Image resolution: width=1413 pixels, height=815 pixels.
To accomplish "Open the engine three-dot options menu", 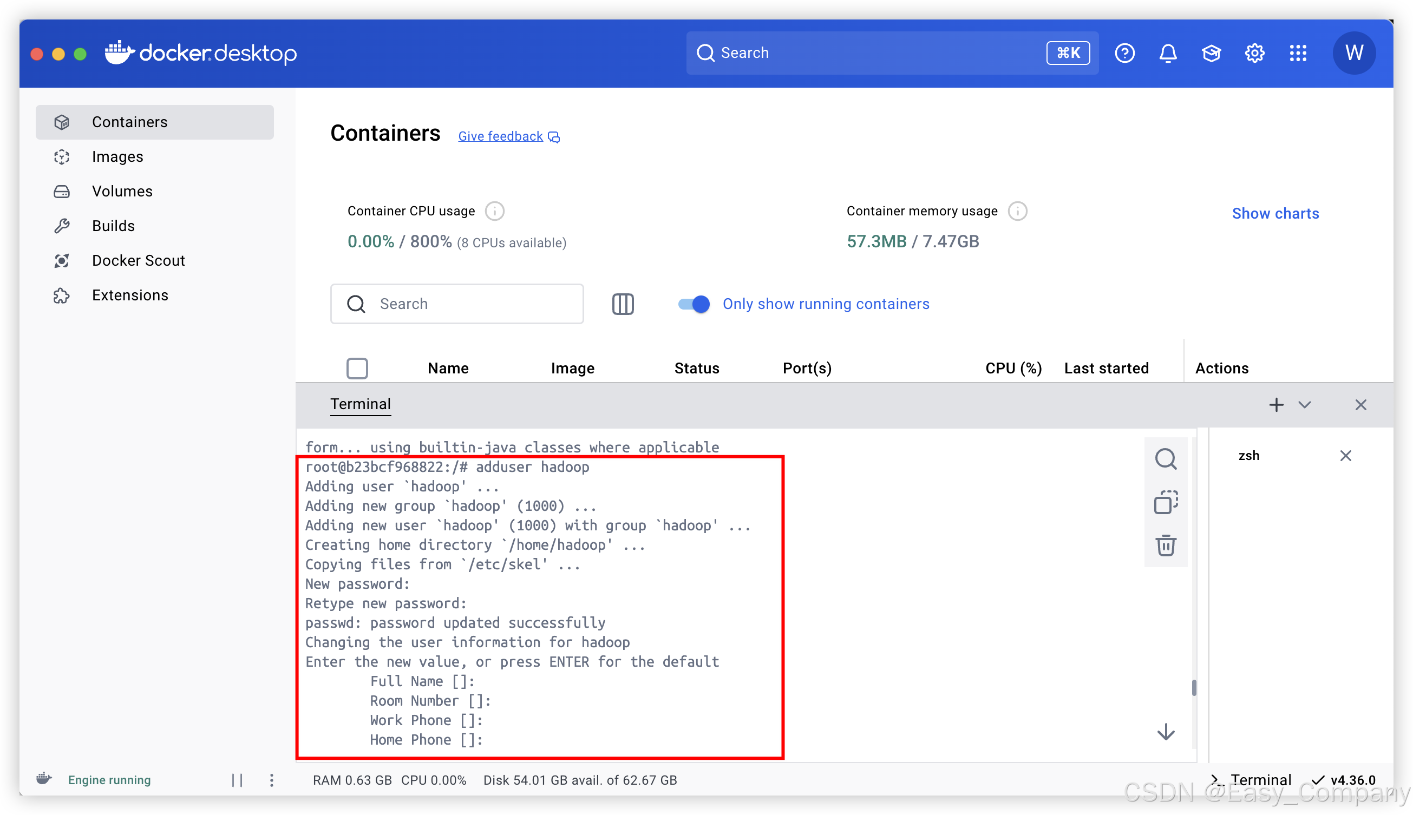I will [x=271, y=780].
